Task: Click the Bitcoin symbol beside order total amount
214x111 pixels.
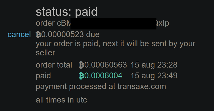Action: 82,65
